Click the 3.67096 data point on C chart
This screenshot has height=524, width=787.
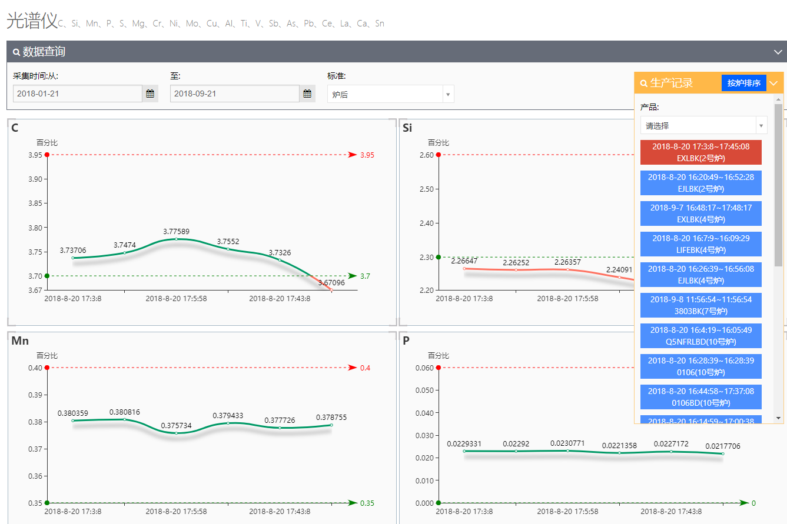(x=331, y=290)
